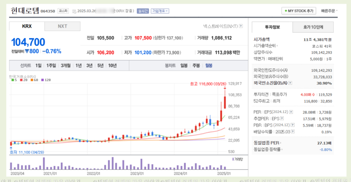Select the 10년 line chart period
This screenshot has width=351, height=182.
[112, 66]
